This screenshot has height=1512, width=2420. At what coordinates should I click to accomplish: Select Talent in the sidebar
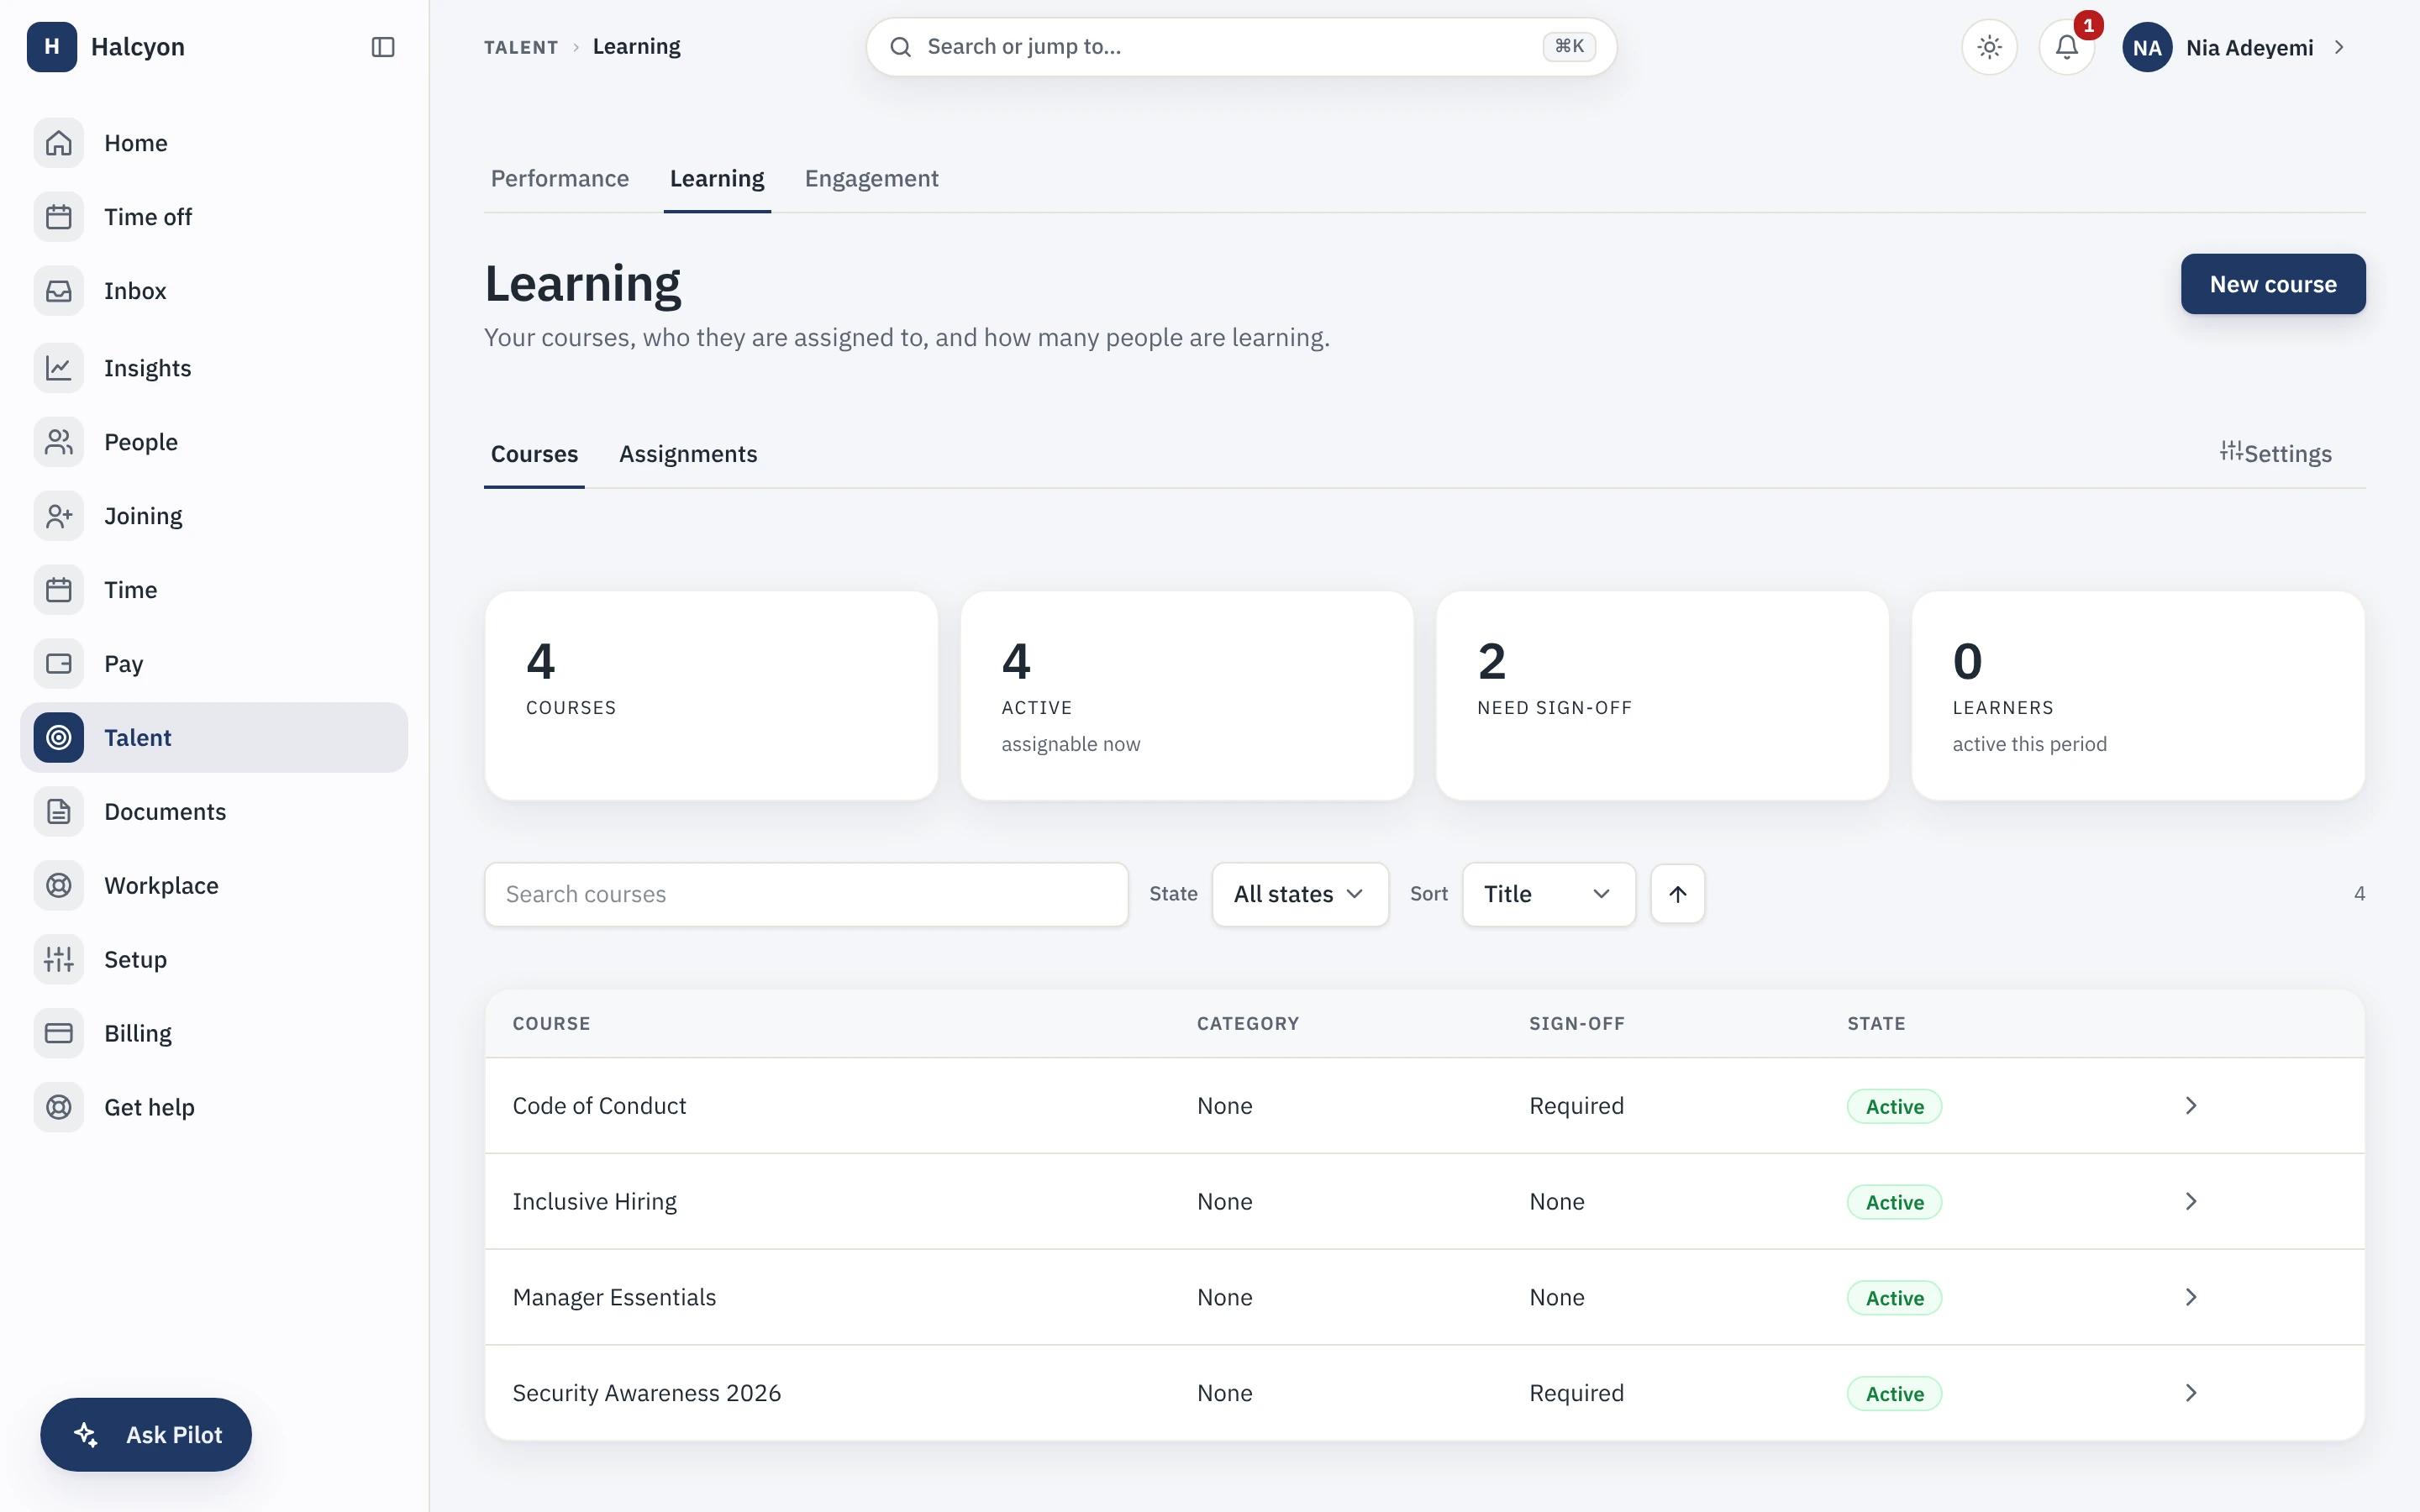point(214,738)
